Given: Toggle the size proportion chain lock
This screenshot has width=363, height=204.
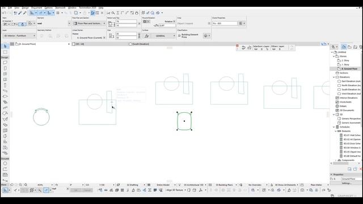Looking at the screenshot, I should (139, 36).
